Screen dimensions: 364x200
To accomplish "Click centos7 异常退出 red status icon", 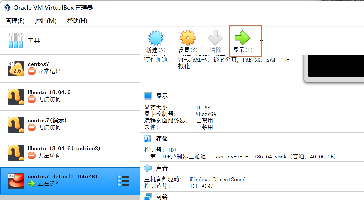I will (x=31, y=71).
